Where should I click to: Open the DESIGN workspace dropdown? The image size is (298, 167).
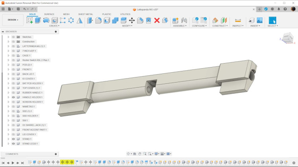(13, 20)
